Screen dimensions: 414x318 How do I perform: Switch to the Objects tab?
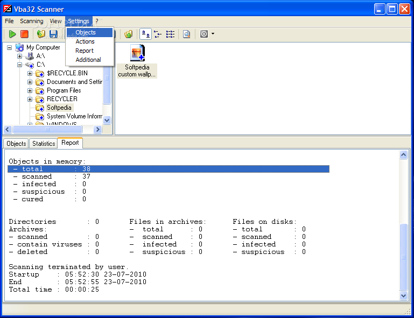(x=16, y=144)
